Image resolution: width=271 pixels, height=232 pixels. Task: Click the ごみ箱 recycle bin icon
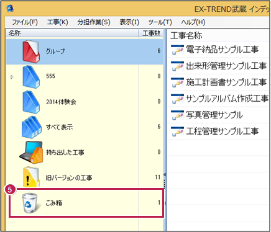tap(30, 203)
